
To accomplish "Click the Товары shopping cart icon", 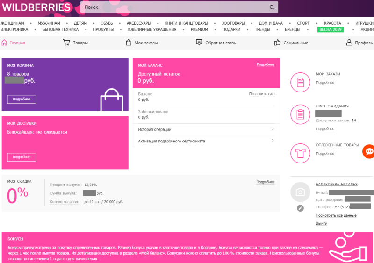I will tap(66, 43).
